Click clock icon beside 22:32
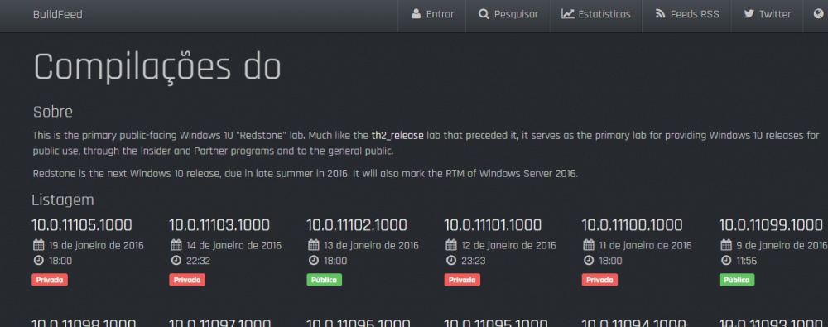This screenshot has width=828, height=327. coord(176,261)
